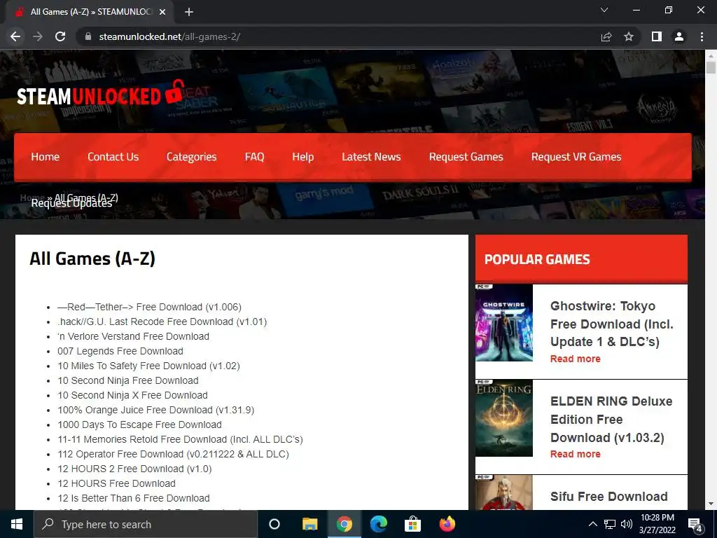Open a new tab with plus button
The width and height of the screenshot is (717, 538).
pos(189,13)
